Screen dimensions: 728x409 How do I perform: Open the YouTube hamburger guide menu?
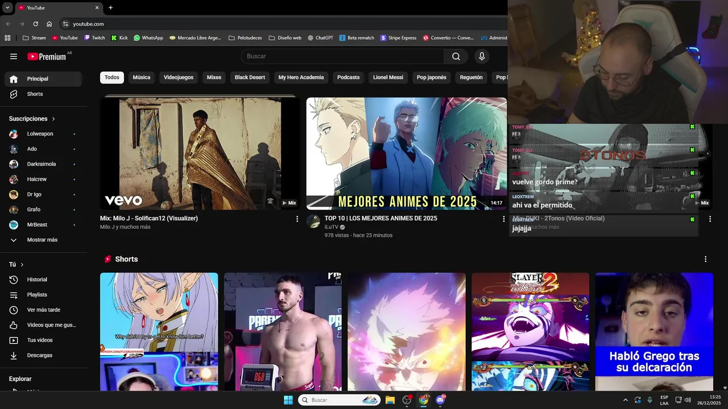14,56
